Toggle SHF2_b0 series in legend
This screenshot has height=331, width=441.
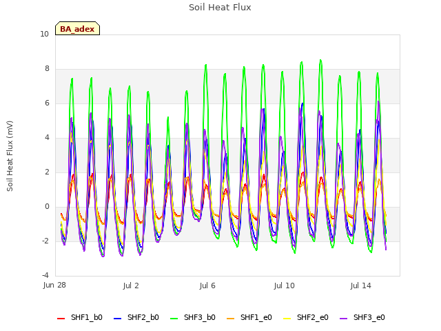click(136, 317)
